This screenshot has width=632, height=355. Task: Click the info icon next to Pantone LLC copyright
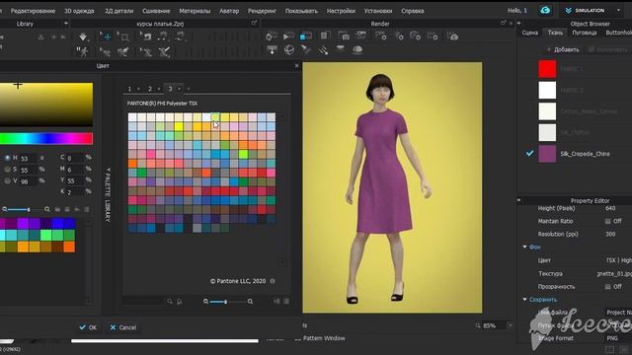[273, 281]
